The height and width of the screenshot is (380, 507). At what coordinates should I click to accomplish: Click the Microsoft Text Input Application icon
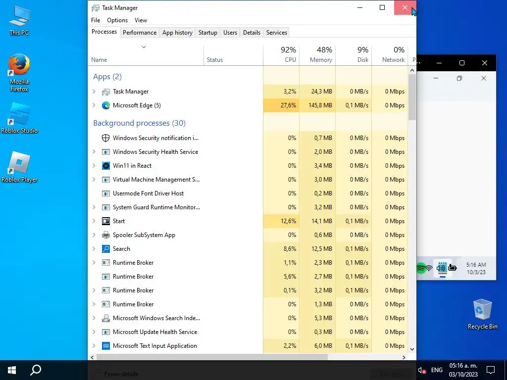click(x=106, y=346)
